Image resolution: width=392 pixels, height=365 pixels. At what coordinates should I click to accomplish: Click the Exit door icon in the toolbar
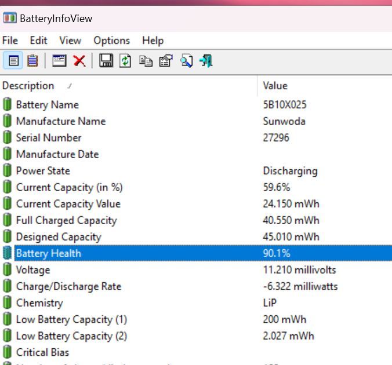(x=206, y=60)
